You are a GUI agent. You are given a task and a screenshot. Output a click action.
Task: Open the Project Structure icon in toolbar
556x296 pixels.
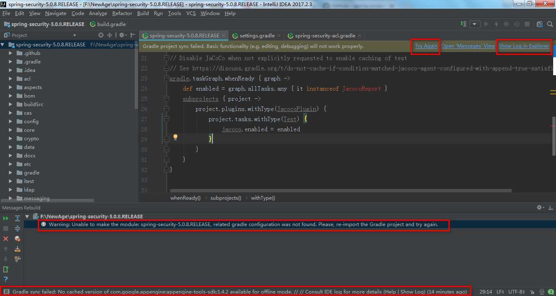[x=540, y=24]
